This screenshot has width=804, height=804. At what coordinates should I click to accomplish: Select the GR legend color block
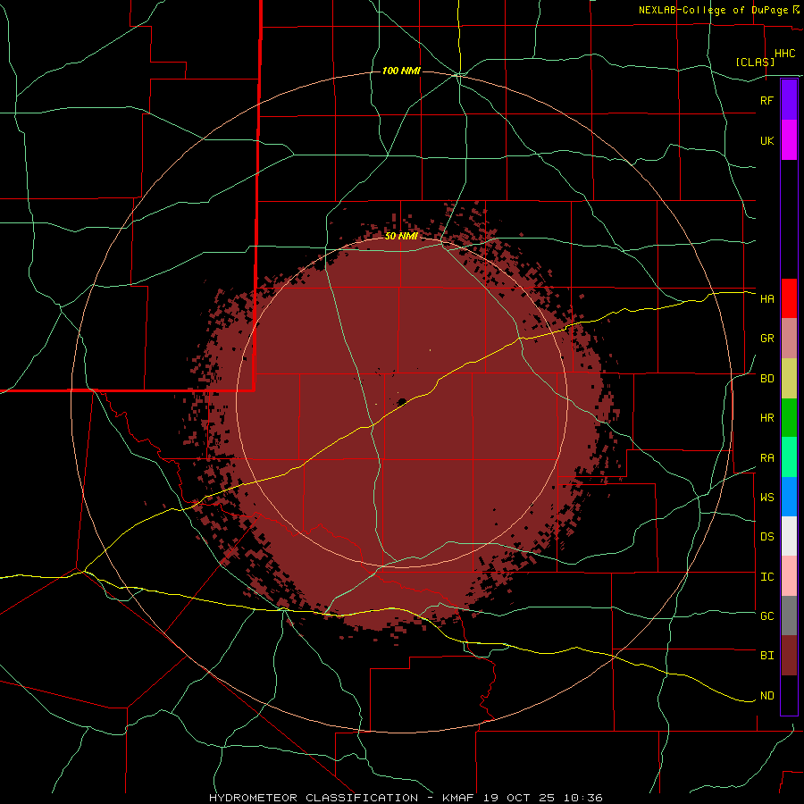coord(789,339)
